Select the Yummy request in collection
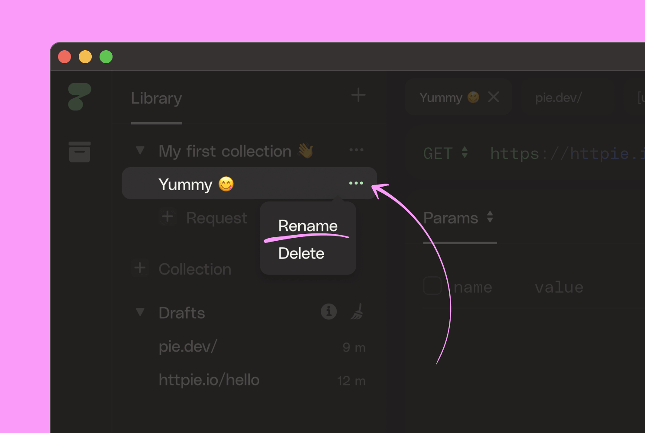The image size is (645, 433). coord(249,184)
